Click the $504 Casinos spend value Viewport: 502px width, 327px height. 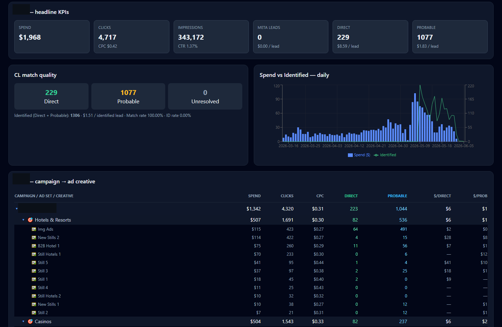point(256,321)
